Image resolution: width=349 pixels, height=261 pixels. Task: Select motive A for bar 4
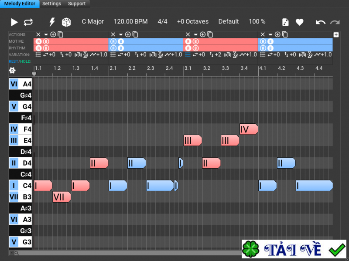coord(263,41)
